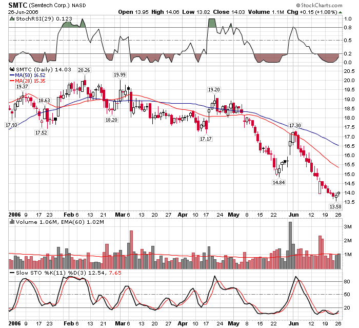Click the 19.99 price callout
359x328 pixels.
coord(119,75)
